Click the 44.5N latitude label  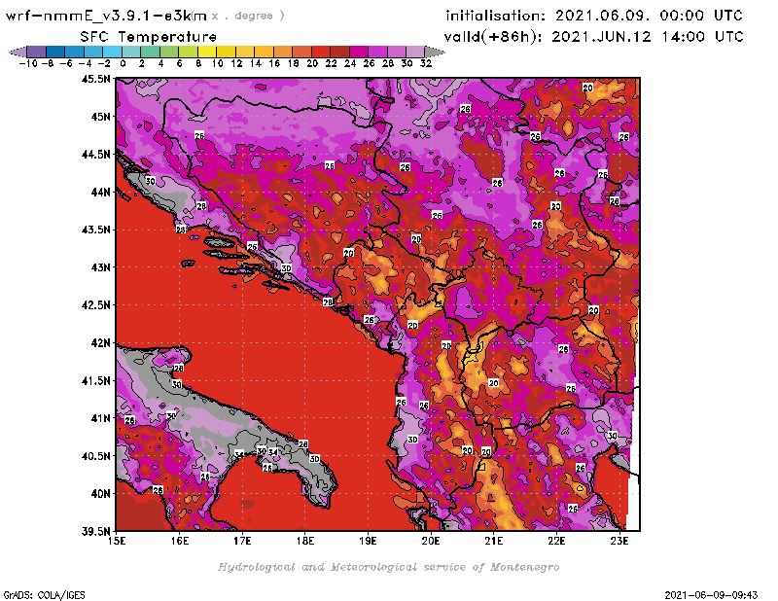point(95,155)
